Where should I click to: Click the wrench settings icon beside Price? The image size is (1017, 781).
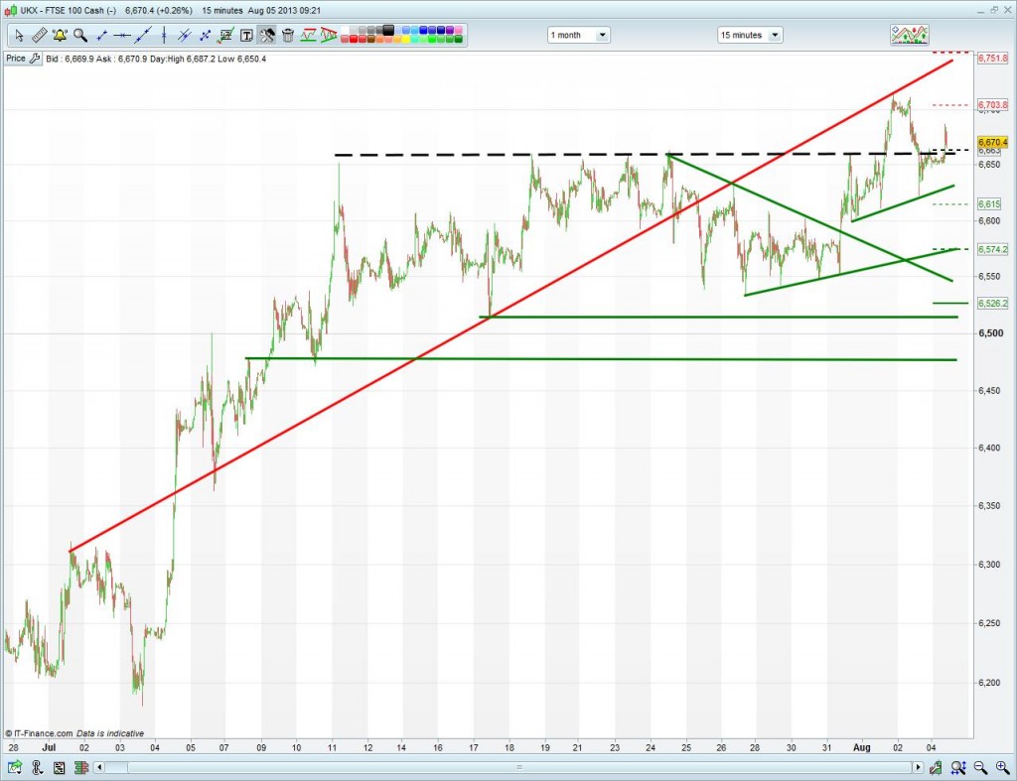click(36, 59)
